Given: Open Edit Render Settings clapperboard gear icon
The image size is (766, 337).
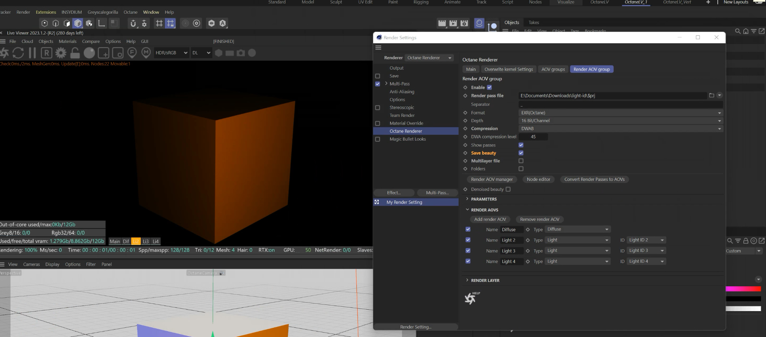Looking at the screenshot, I should coord(464,23).
